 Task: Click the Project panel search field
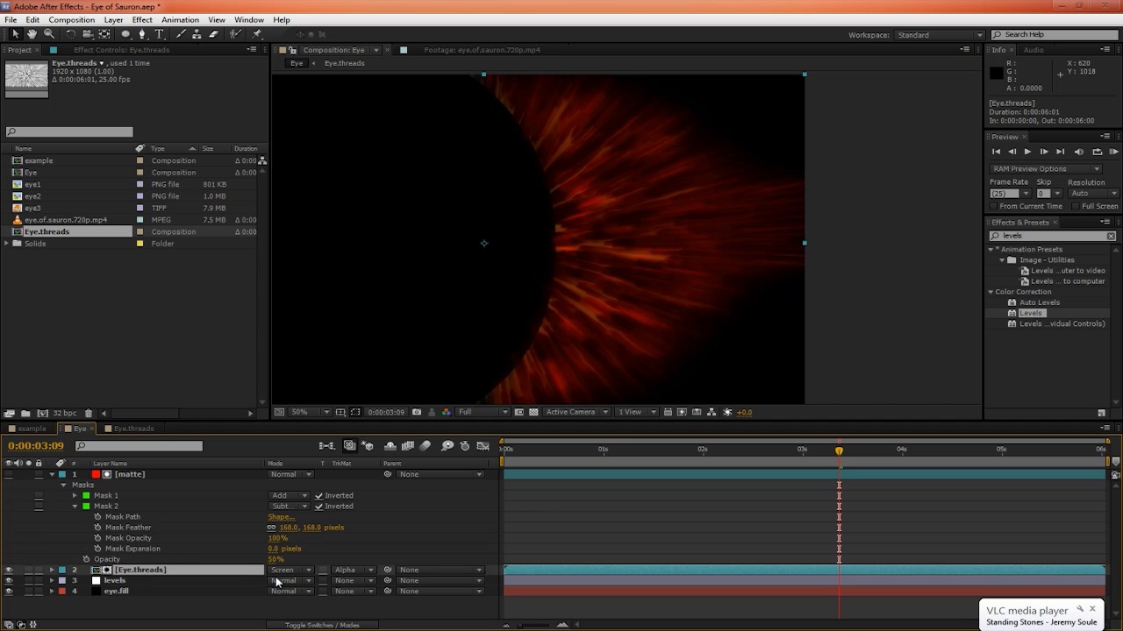coord(69,131)
